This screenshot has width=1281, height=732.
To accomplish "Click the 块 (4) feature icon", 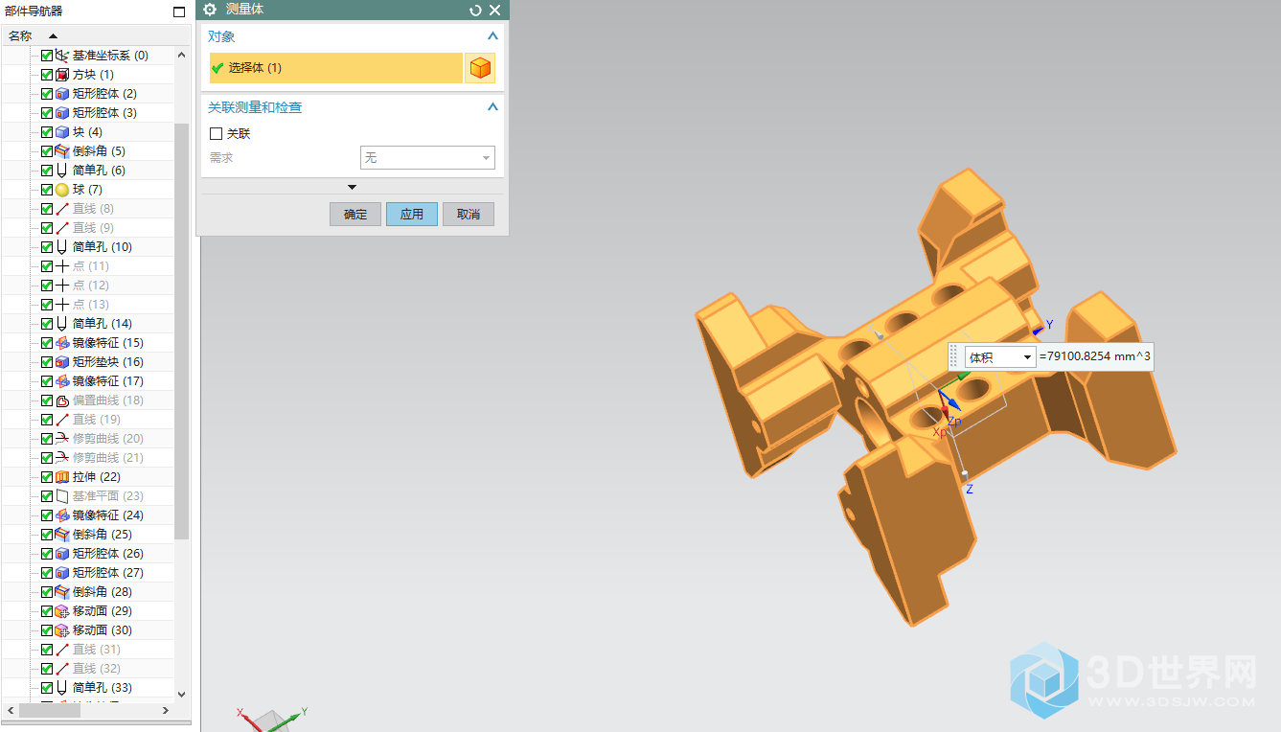I will click(x=62, y=132).
